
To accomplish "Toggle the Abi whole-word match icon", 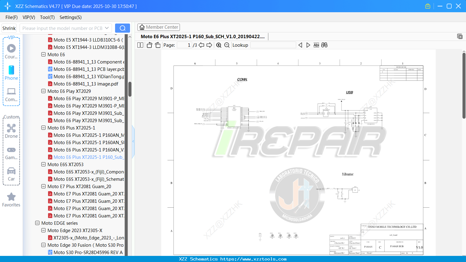I will pos(316,45).
